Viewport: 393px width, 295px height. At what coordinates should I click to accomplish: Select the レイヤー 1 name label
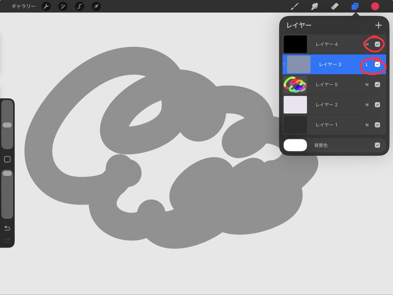click(x=327, y=125)
